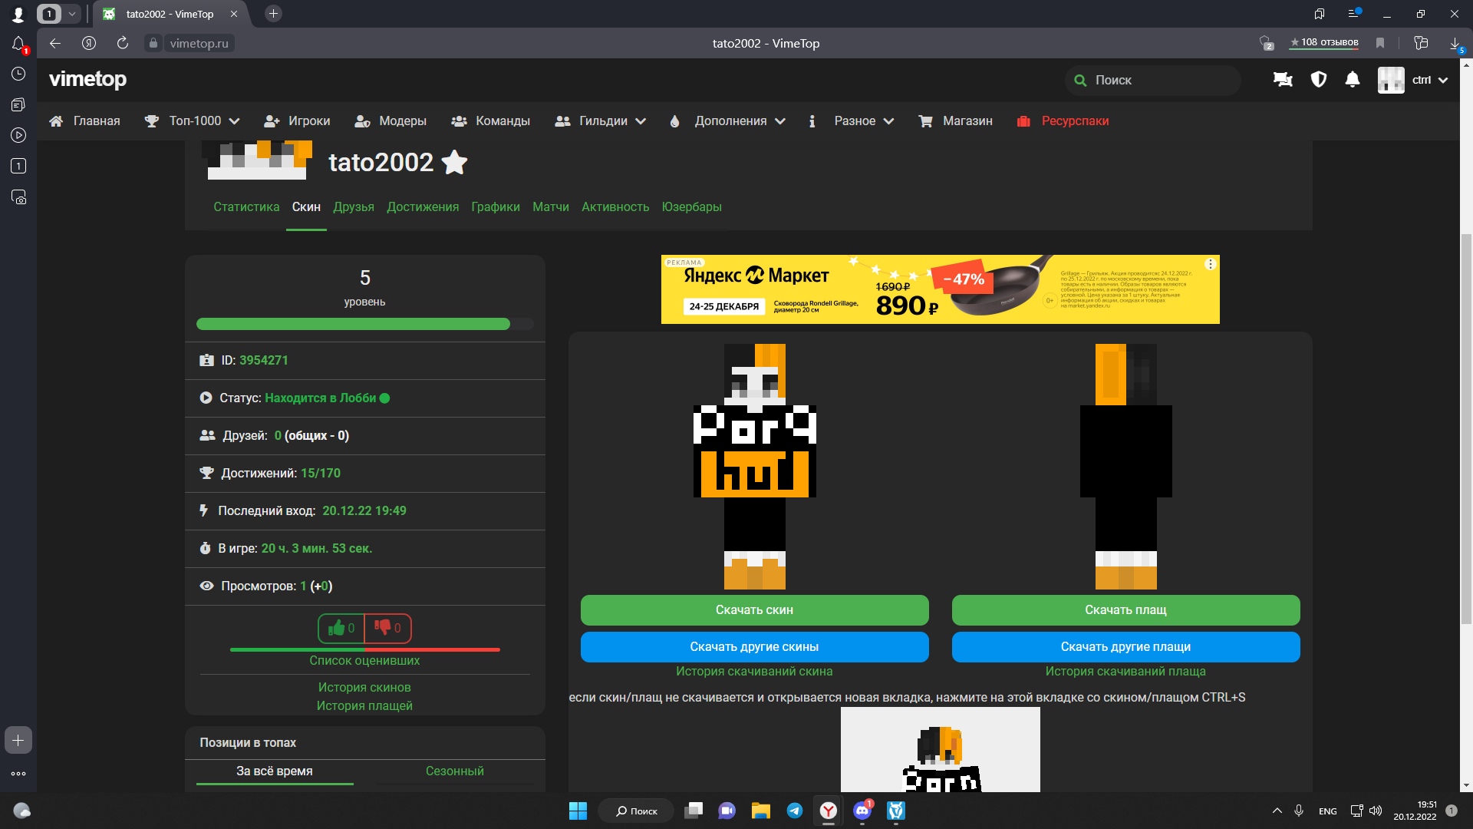Click the Скачать другие плащи button
The height and width of the screenshot is (829, 1473).
pos(1125,647)
